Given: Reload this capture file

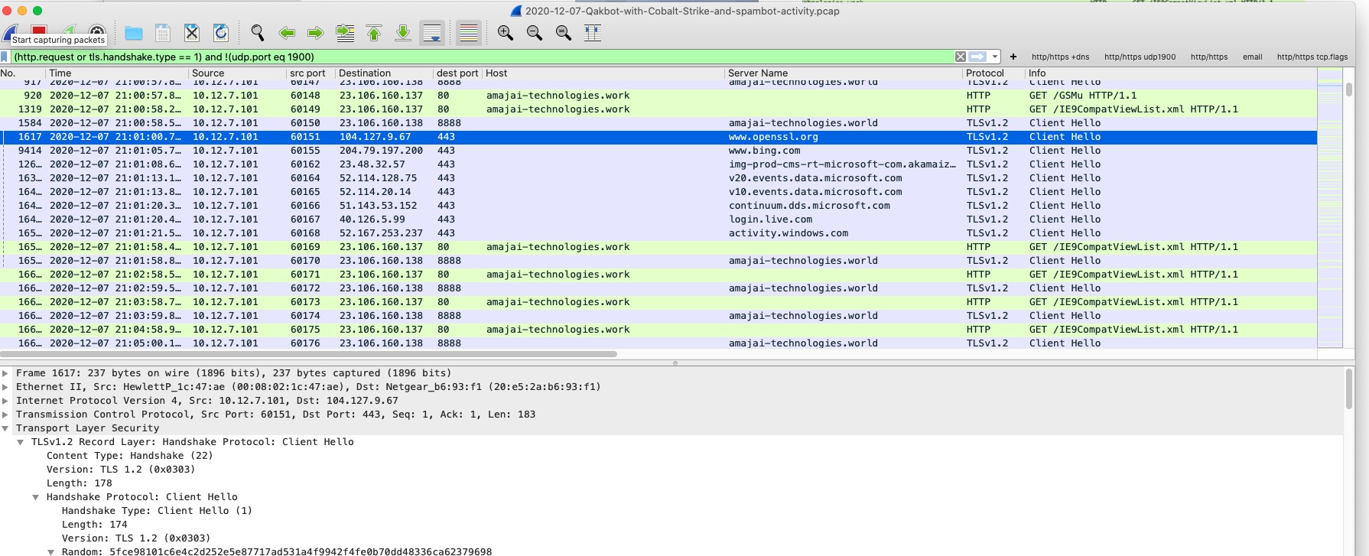Looking at the screenshot, I should click(x=221, y=33).
